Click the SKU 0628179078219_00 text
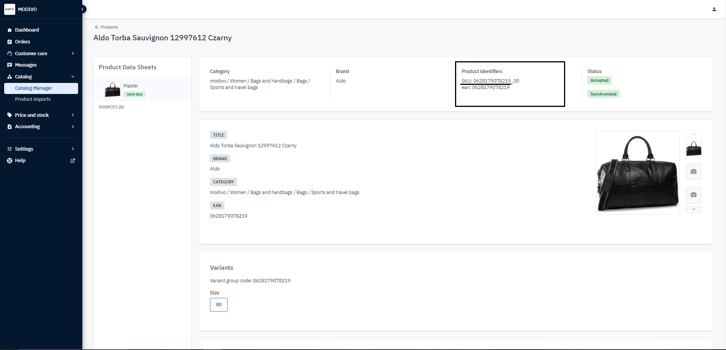Screen dimensions: 726x350 click(490, 81)
